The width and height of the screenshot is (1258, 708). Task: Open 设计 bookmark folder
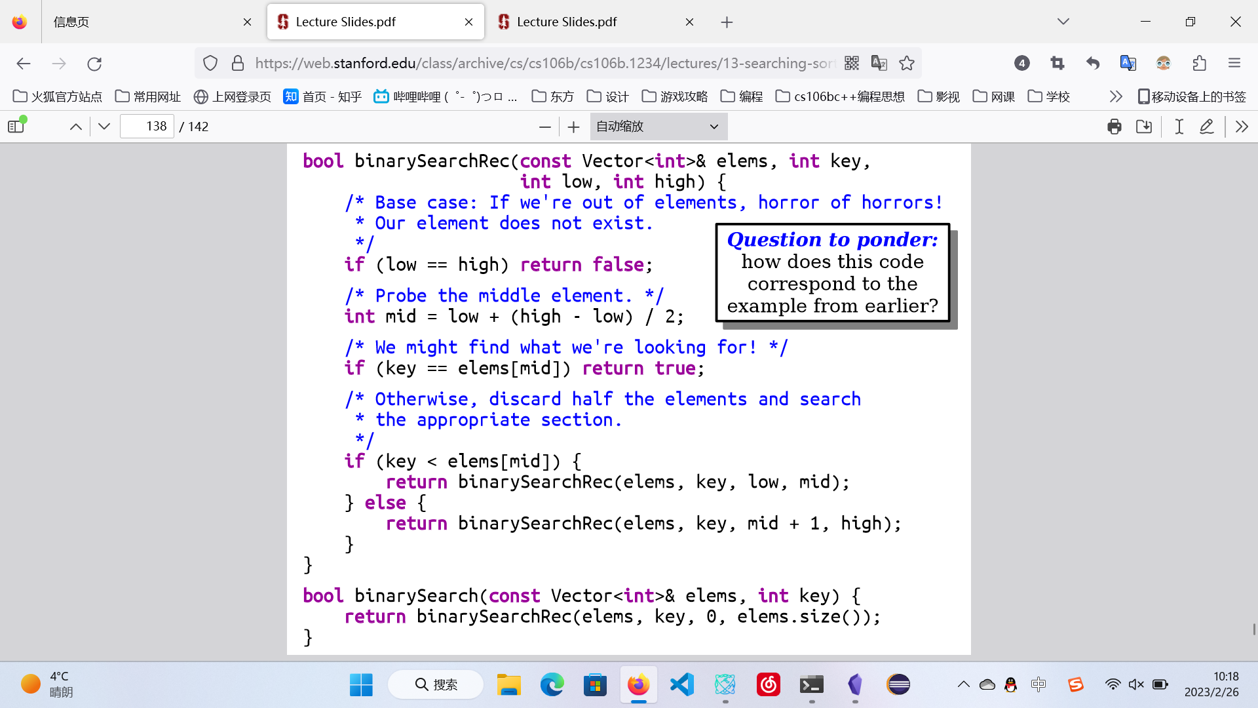tap(608, 96)
